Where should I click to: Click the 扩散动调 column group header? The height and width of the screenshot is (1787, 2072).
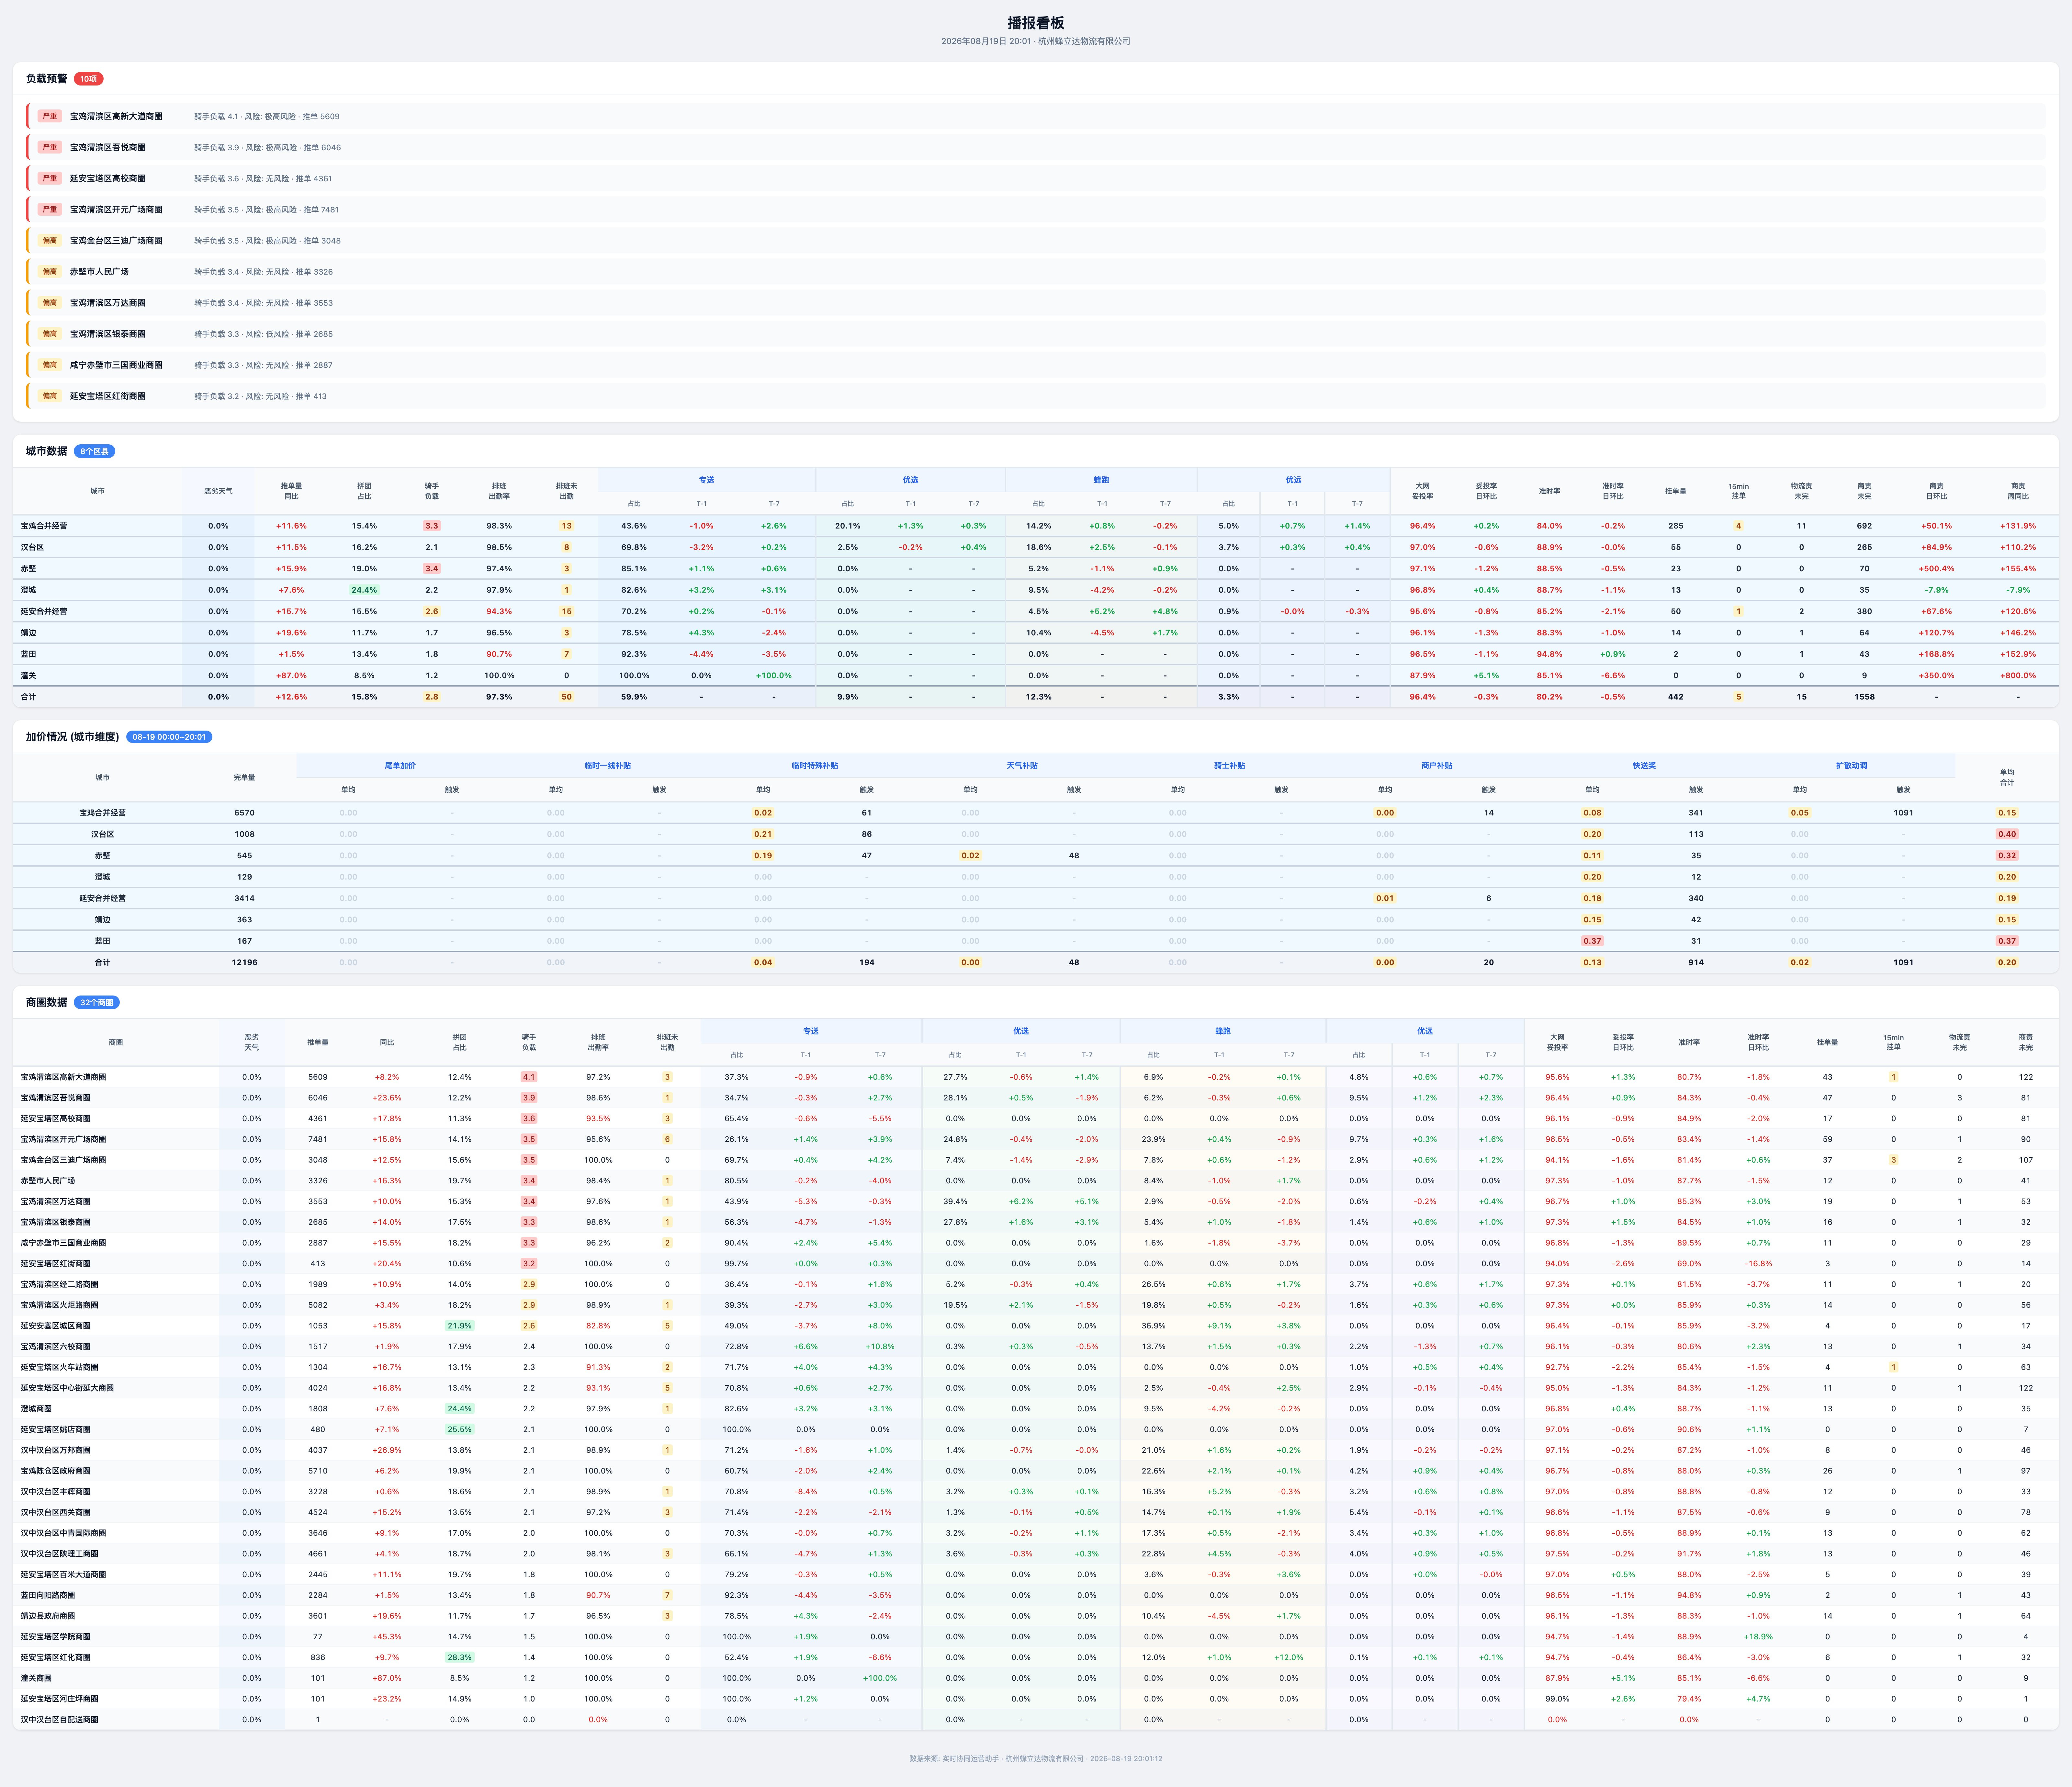(1851, 766)
